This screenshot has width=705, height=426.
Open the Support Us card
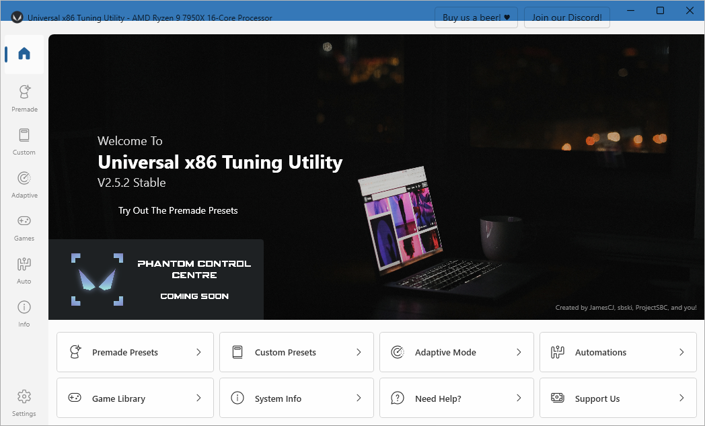coord(618,398)
